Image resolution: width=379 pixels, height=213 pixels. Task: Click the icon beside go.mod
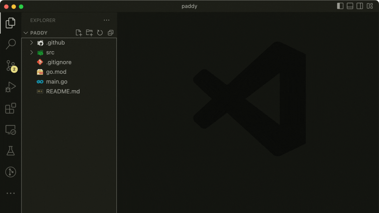pos(40,72)
